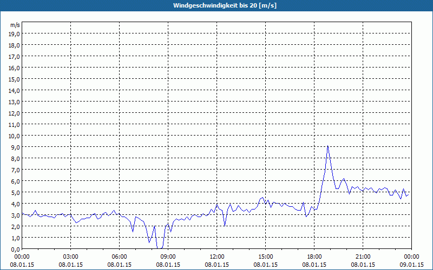Image resolution: width=433 pixels, height=270 pixels.
Task: Select the 8,0 y-axis label
Action: click(x=16, y=158)
